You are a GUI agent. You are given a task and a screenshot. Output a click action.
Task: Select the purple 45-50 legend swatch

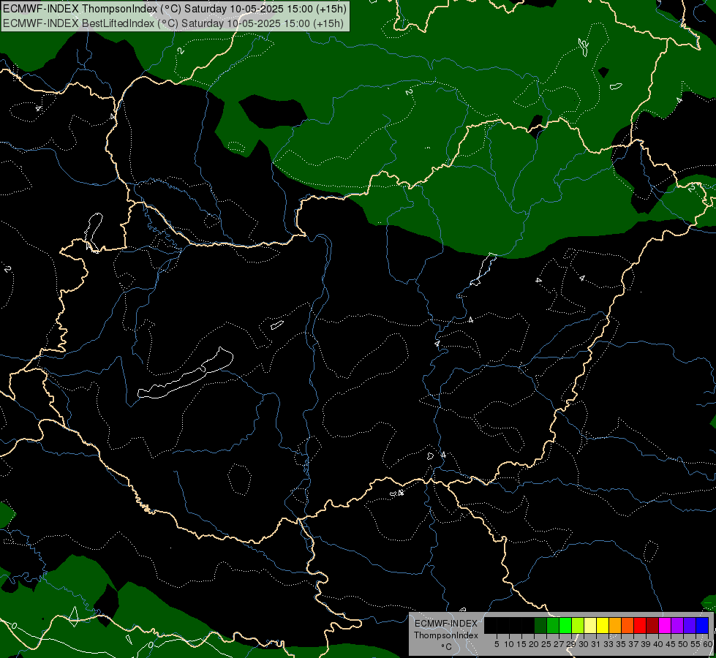pos(677,625)
